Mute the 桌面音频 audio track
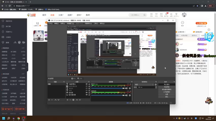This screenshot has height=121, width=216. (x=126, y=95)
